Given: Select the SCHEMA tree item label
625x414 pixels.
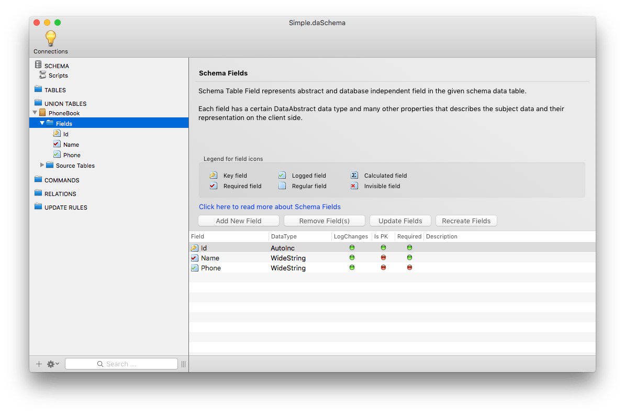Looking at the screenshot, I should pos(57,66).
